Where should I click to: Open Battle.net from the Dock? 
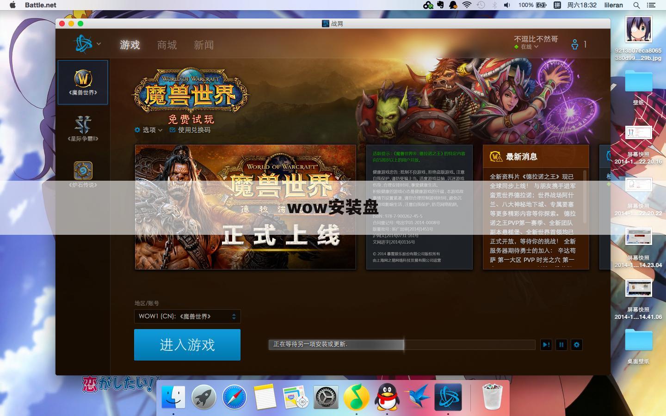448,397
